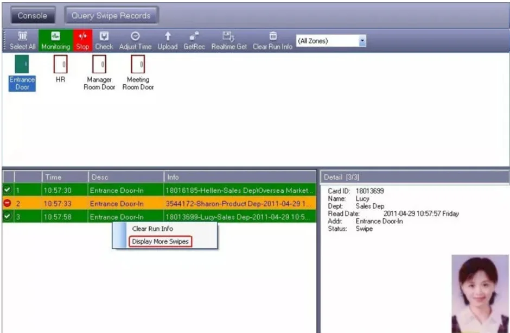Open the All Zones dropdown
Screen dimensions: 510x333
pos(362,41)
